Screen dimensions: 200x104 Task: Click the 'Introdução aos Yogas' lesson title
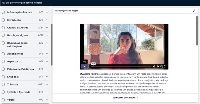(x=66, y=11)
